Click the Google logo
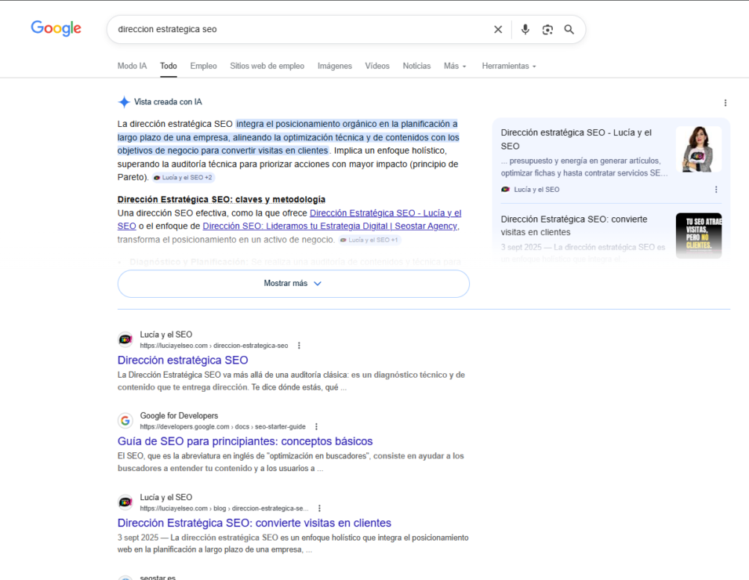 (x=55, y=28)
